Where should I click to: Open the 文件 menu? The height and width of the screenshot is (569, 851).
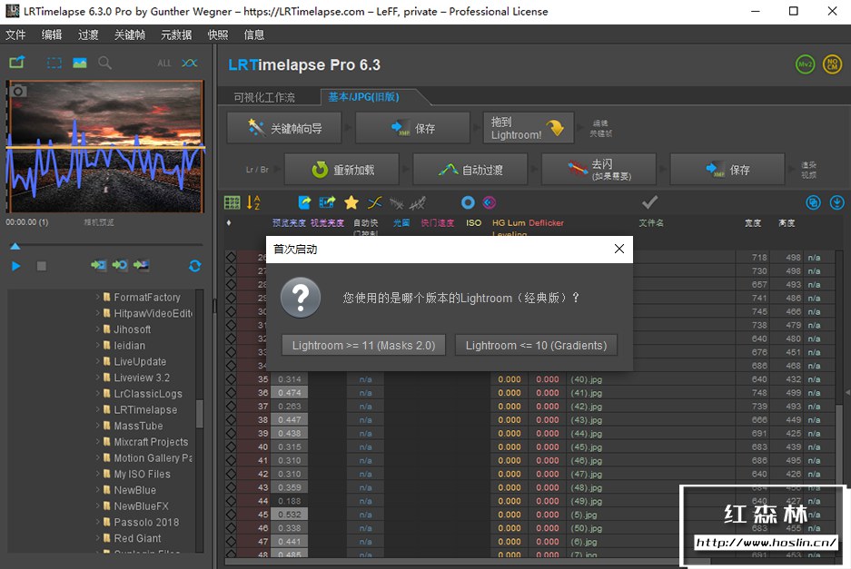pos(15,34)
